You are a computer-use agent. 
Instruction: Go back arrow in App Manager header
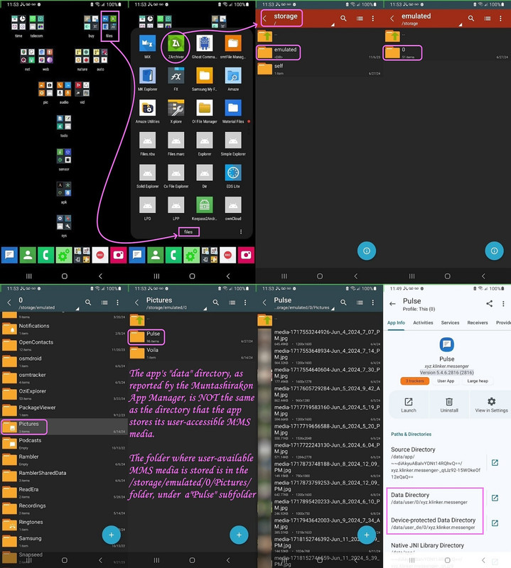[x=392, y=304]
